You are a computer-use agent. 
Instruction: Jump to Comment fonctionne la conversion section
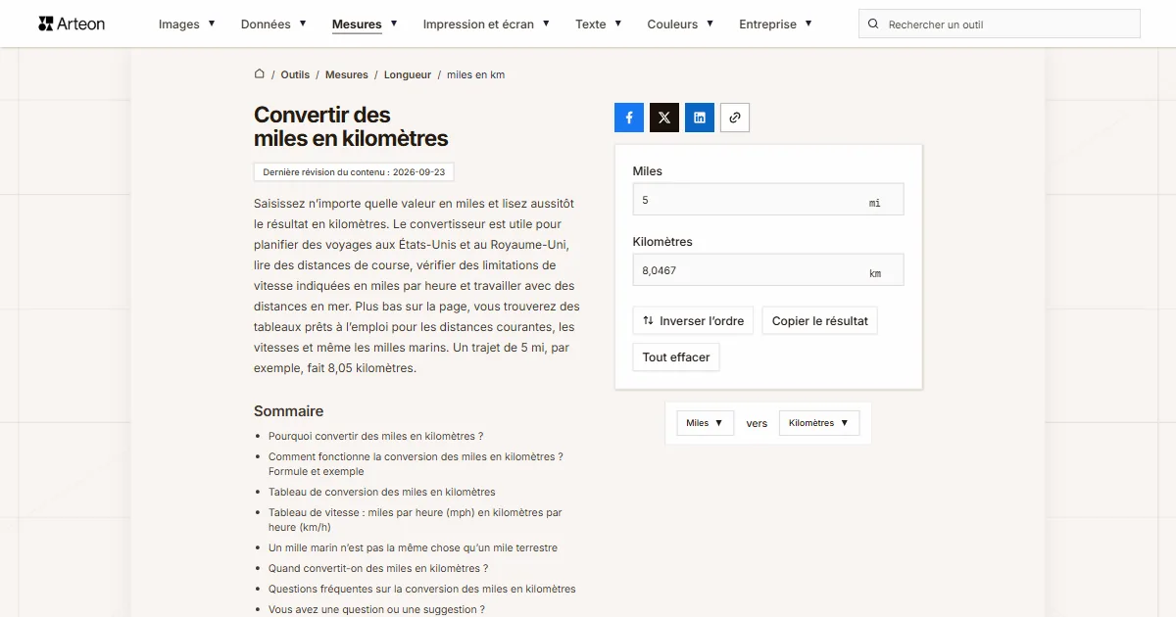click(x=416, y=464)
